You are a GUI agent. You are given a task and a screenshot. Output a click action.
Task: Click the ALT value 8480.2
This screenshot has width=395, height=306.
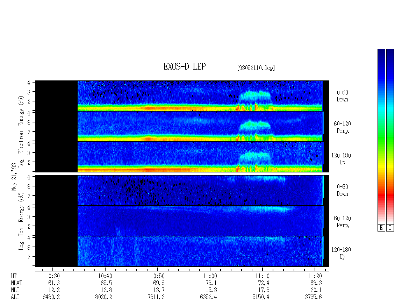51,297
